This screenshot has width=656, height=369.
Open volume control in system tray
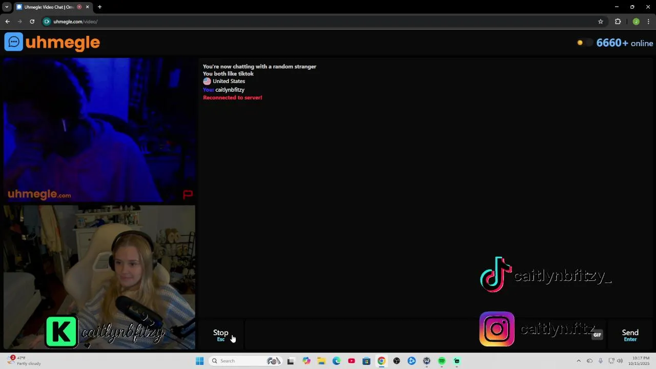pyautogui.click(x=620, y=361)
